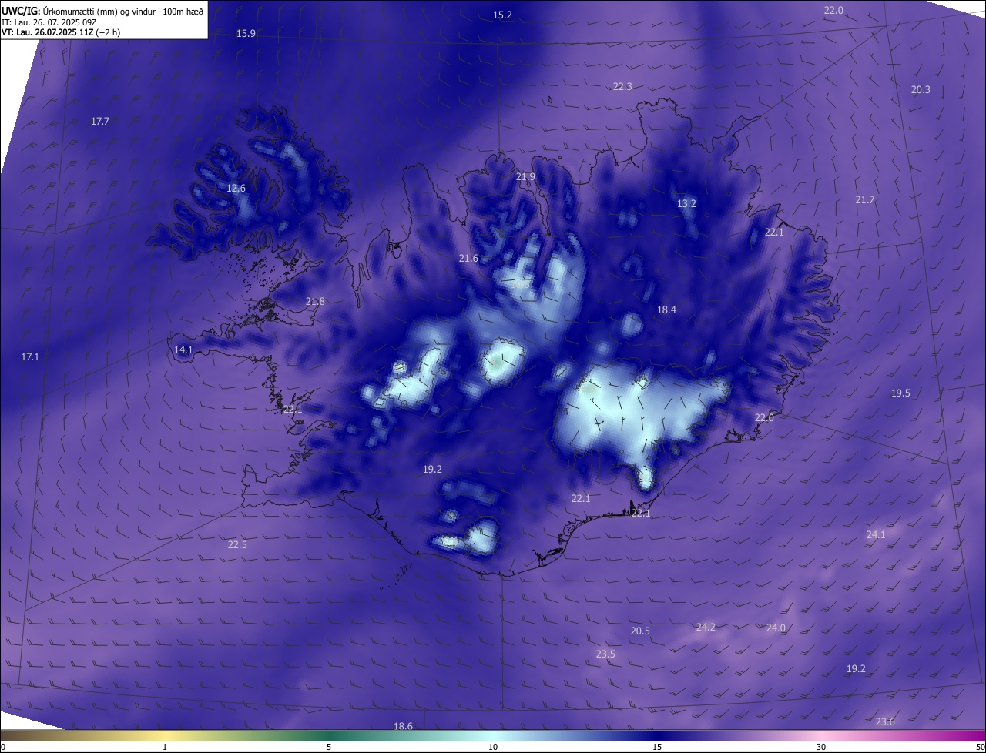Screen dimensions: 986x753
Task: Click the 18.4 value label
Action: point(666,310)
